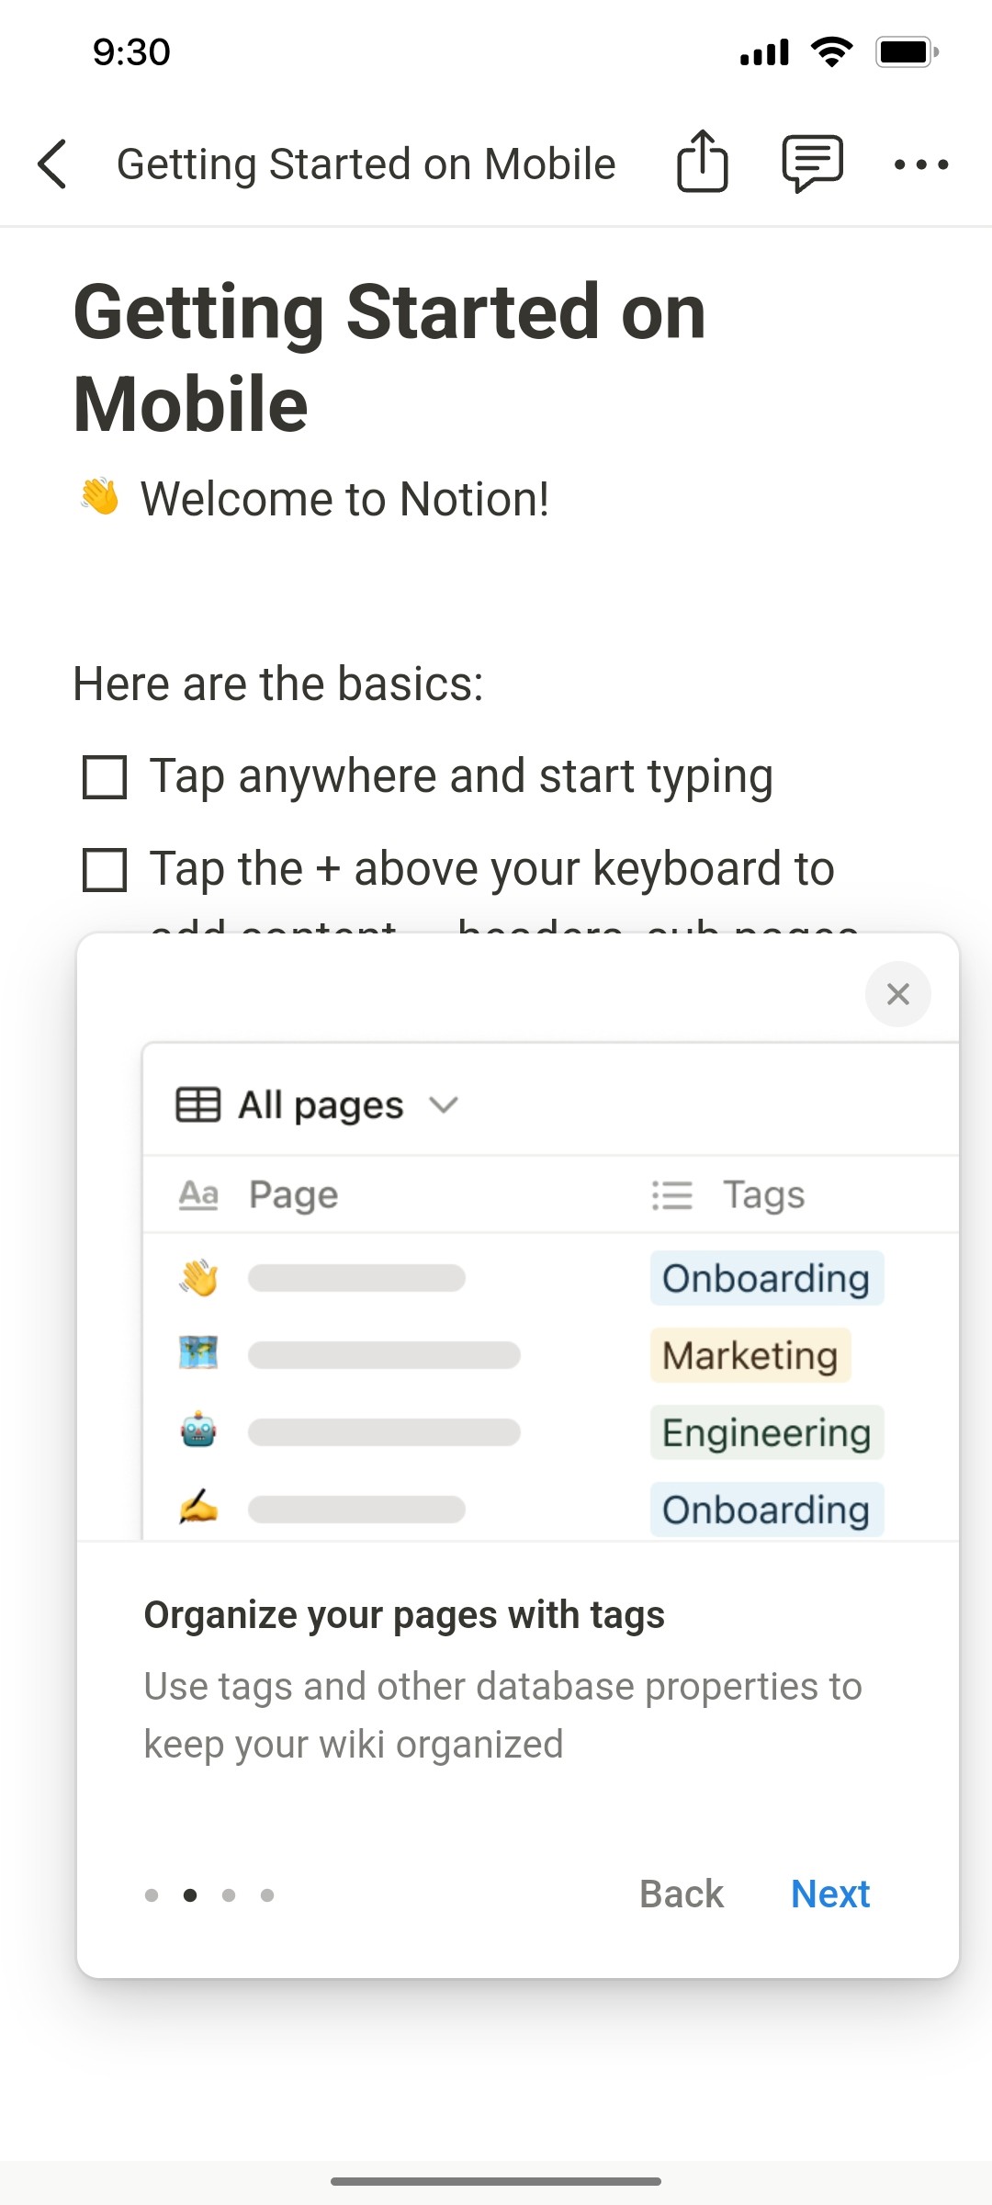Dismiss the tooltip with the X button

click(x=897, y=994)
